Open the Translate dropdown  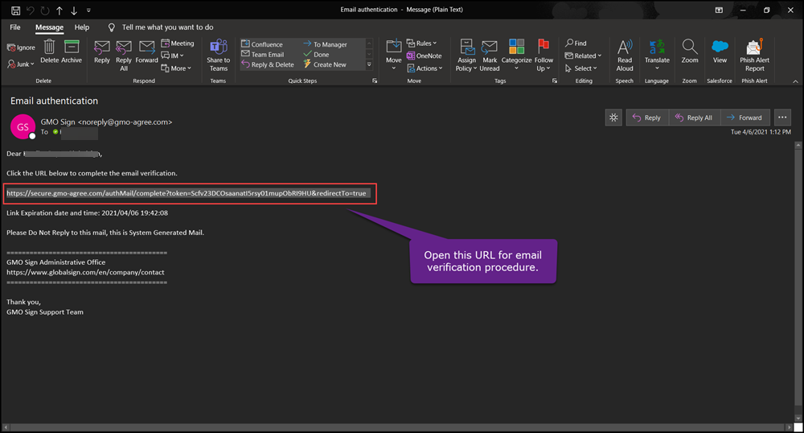[x=657, y=56]
